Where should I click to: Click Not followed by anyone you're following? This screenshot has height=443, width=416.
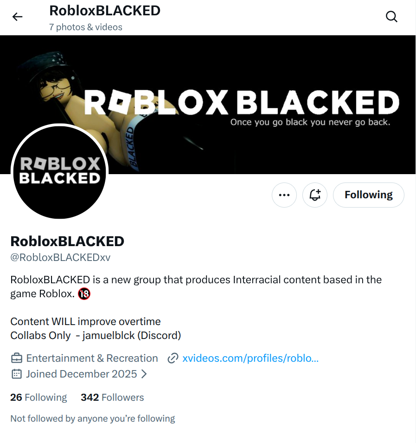coord(93,418)
